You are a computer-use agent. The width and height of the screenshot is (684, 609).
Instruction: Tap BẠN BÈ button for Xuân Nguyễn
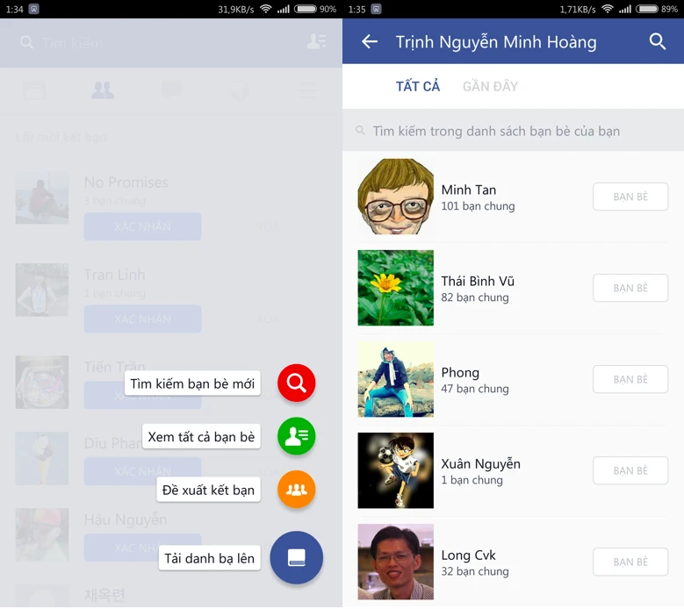[630, 470]
